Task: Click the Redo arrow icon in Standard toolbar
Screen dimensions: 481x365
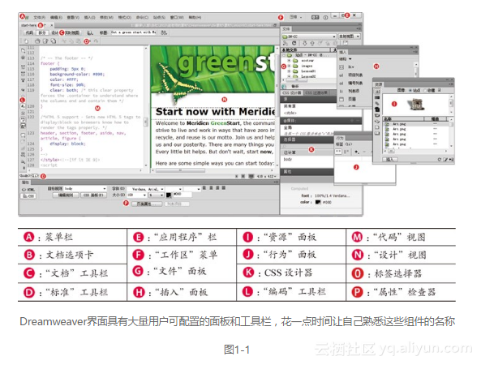Action: click(x=96, y=41)
